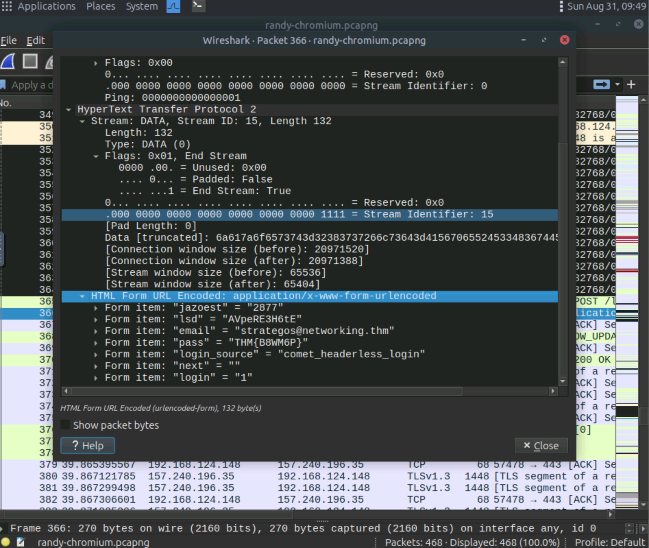Open the Edit menu in main Wireshark window
This screenshot has height=548, width=649.
pos(36,40)
